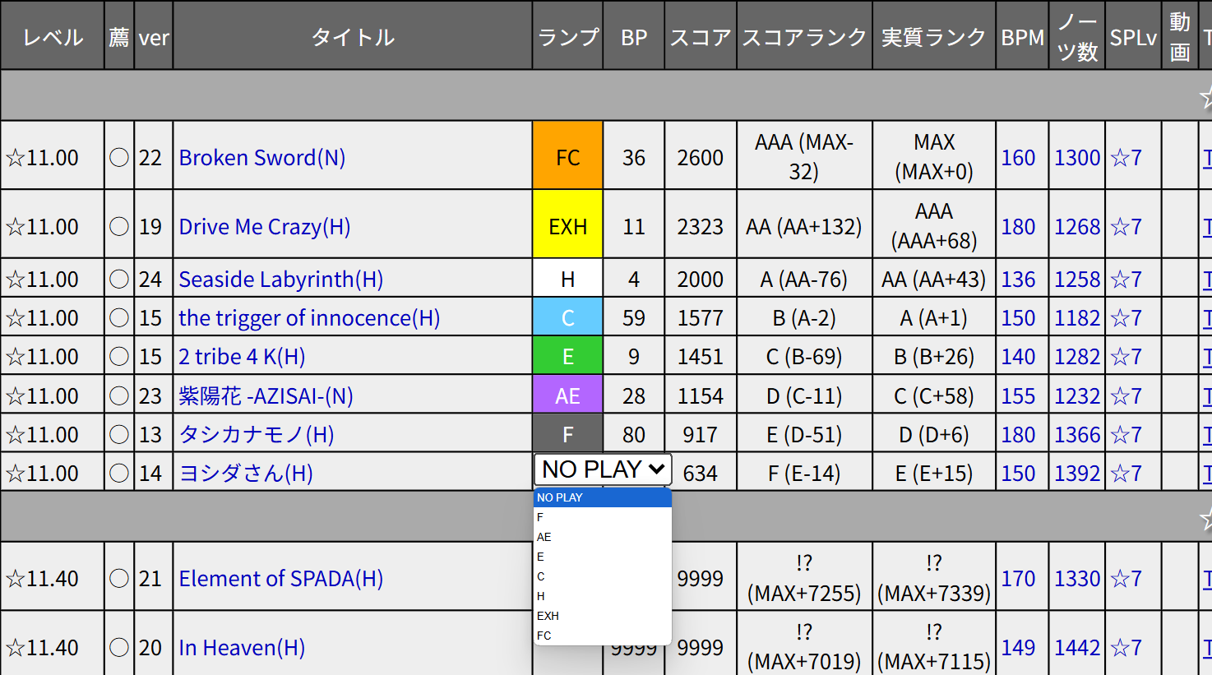Sort by the ノーツ数 column header
Image resolution: width=1212 pixels, height=675 pixels.
coord(1077,36)
